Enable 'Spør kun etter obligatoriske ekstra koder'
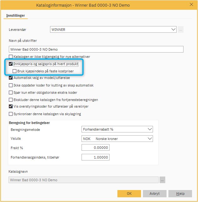 (x=11, y=93)
